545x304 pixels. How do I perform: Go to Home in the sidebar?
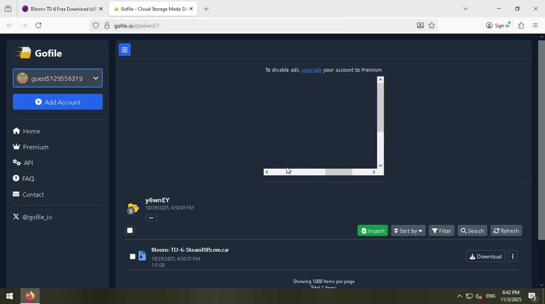(x=27, y=131)
